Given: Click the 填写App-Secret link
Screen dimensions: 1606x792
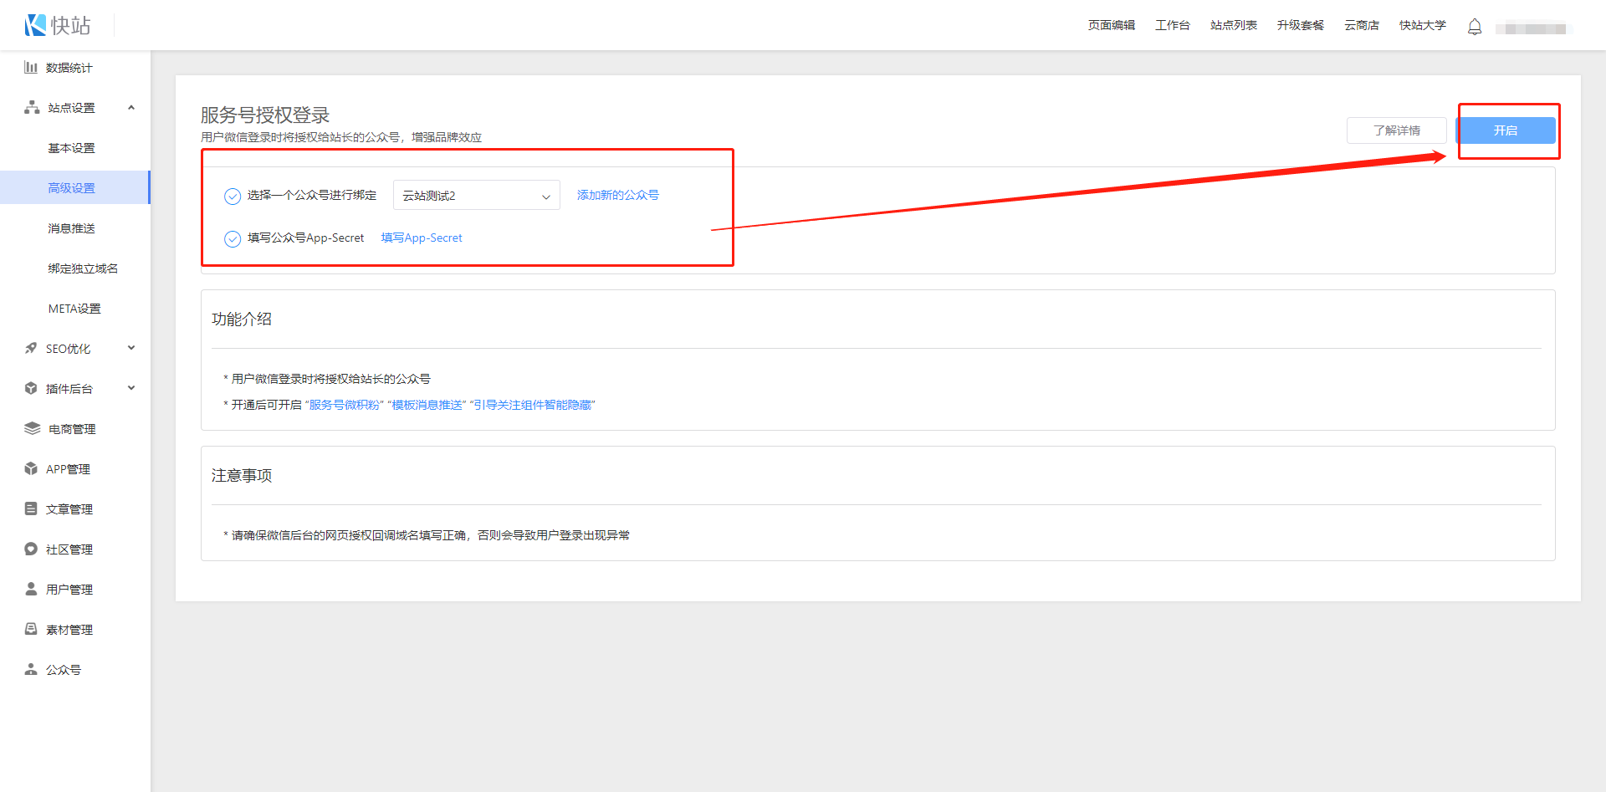Looking at the screenshot, I should point(422,238).
